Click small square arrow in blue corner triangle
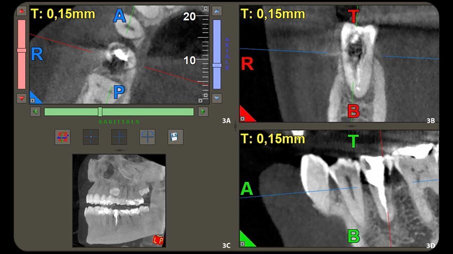Viewport: 453px width, 254px height. (33, 100)
